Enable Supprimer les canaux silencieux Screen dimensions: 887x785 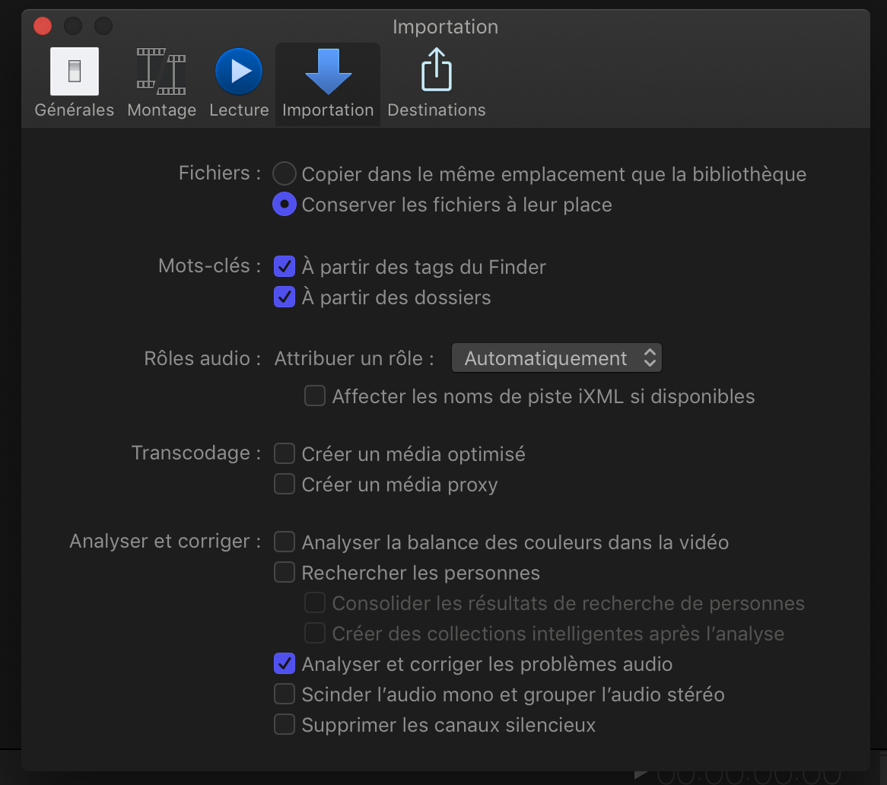[285, 724]
